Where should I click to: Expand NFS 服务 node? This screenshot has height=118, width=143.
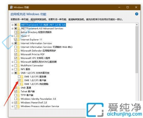click(13, 69)
